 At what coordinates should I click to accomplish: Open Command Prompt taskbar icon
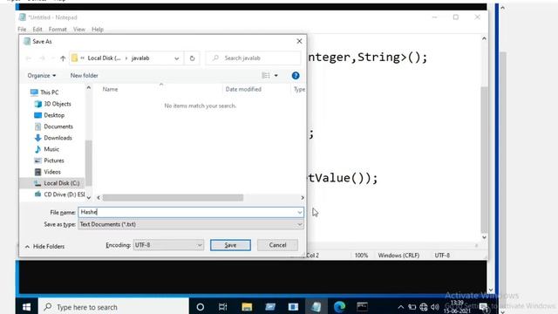point(363,307)
